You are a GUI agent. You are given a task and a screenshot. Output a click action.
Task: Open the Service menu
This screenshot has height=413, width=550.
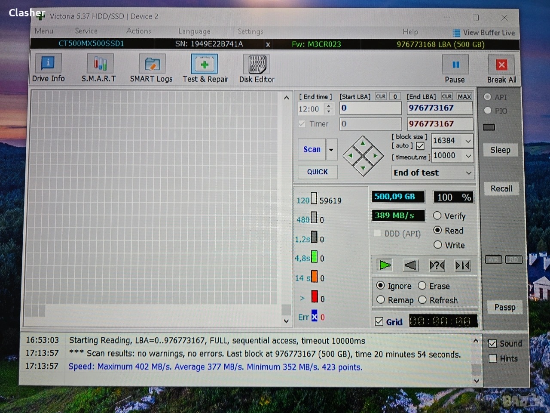[86, 31]
